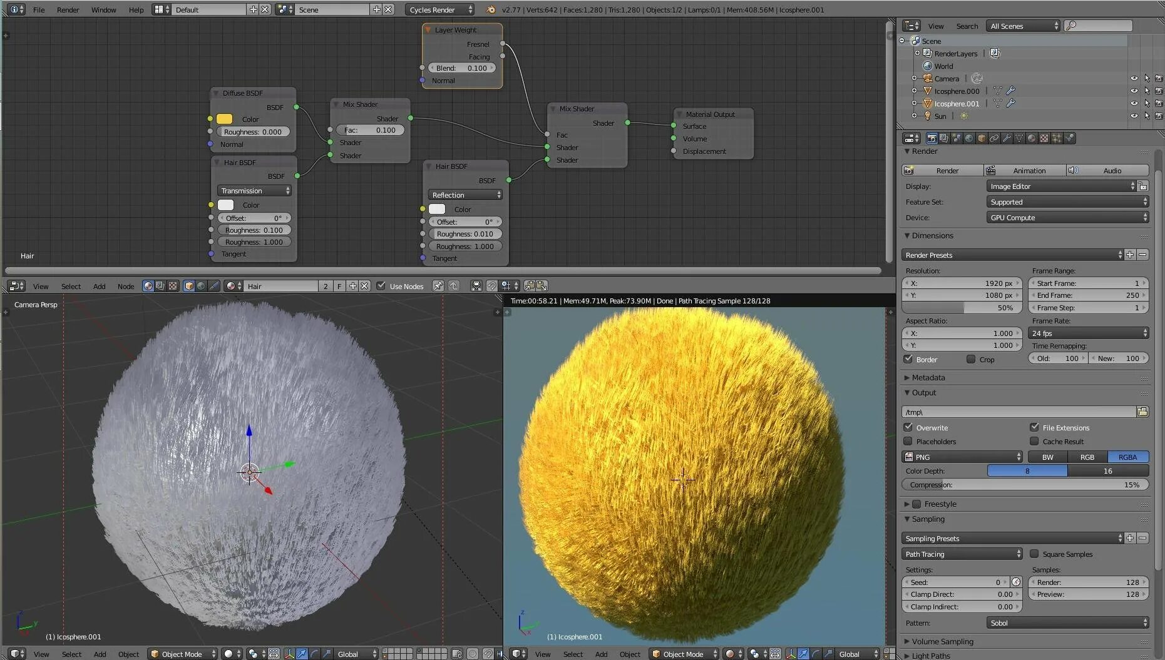Open the Device GPU Compute dropdown

coord(1067,217)
